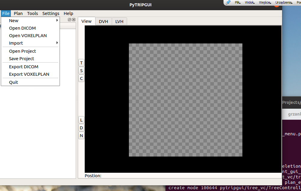Toggle dose display with the D button
The width and height of the screenshot is (301, 191).
[x=81, y=128]
